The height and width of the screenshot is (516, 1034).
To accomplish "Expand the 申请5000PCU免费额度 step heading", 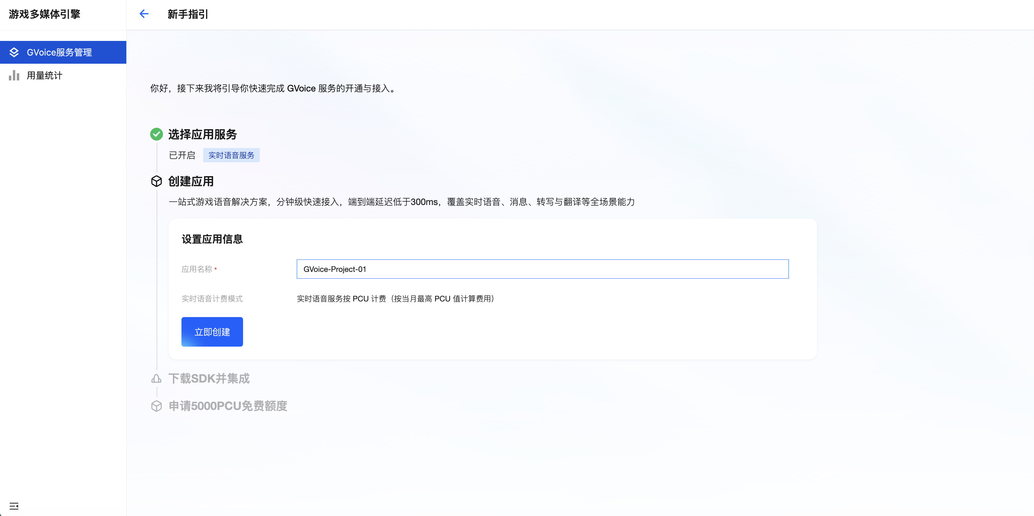I will tap(228, 406).
